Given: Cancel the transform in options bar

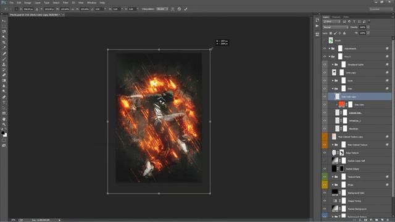Looking at the screenshot, I should [x=179, y=9].
